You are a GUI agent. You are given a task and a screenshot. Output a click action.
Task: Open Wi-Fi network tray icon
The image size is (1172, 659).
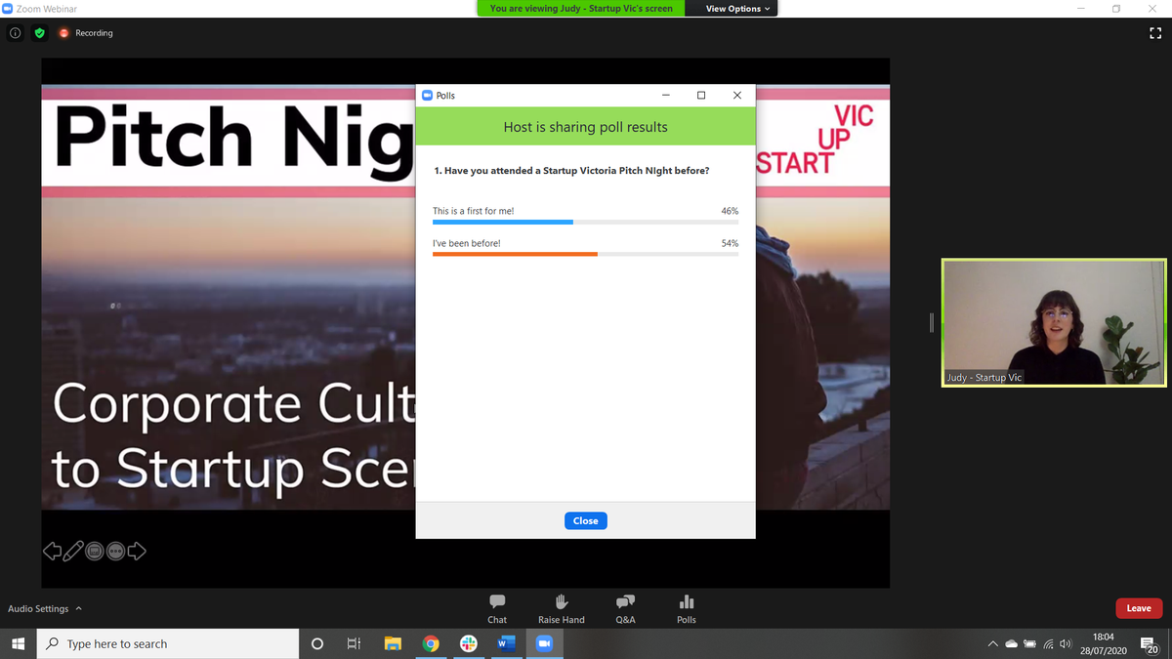pos(1048,644)
